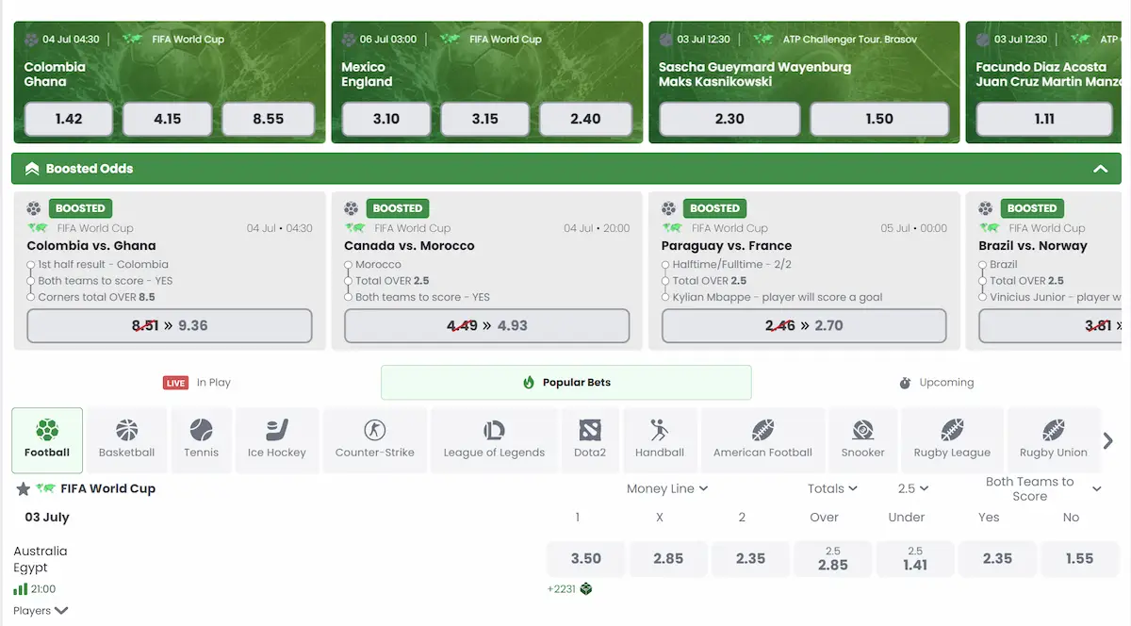Open the 2.5 goal line dropdown
Viewport: 1131px width, 626px height.
point(913,488)
